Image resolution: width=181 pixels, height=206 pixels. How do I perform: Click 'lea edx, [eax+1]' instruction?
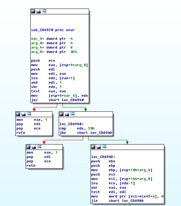(x=53, y=78)
